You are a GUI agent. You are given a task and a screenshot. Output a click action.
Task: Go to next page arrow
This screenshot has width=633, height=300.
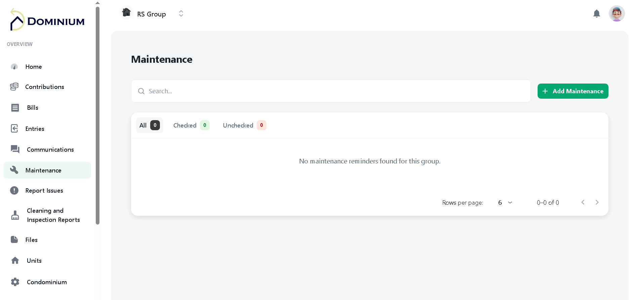[597, 202]
